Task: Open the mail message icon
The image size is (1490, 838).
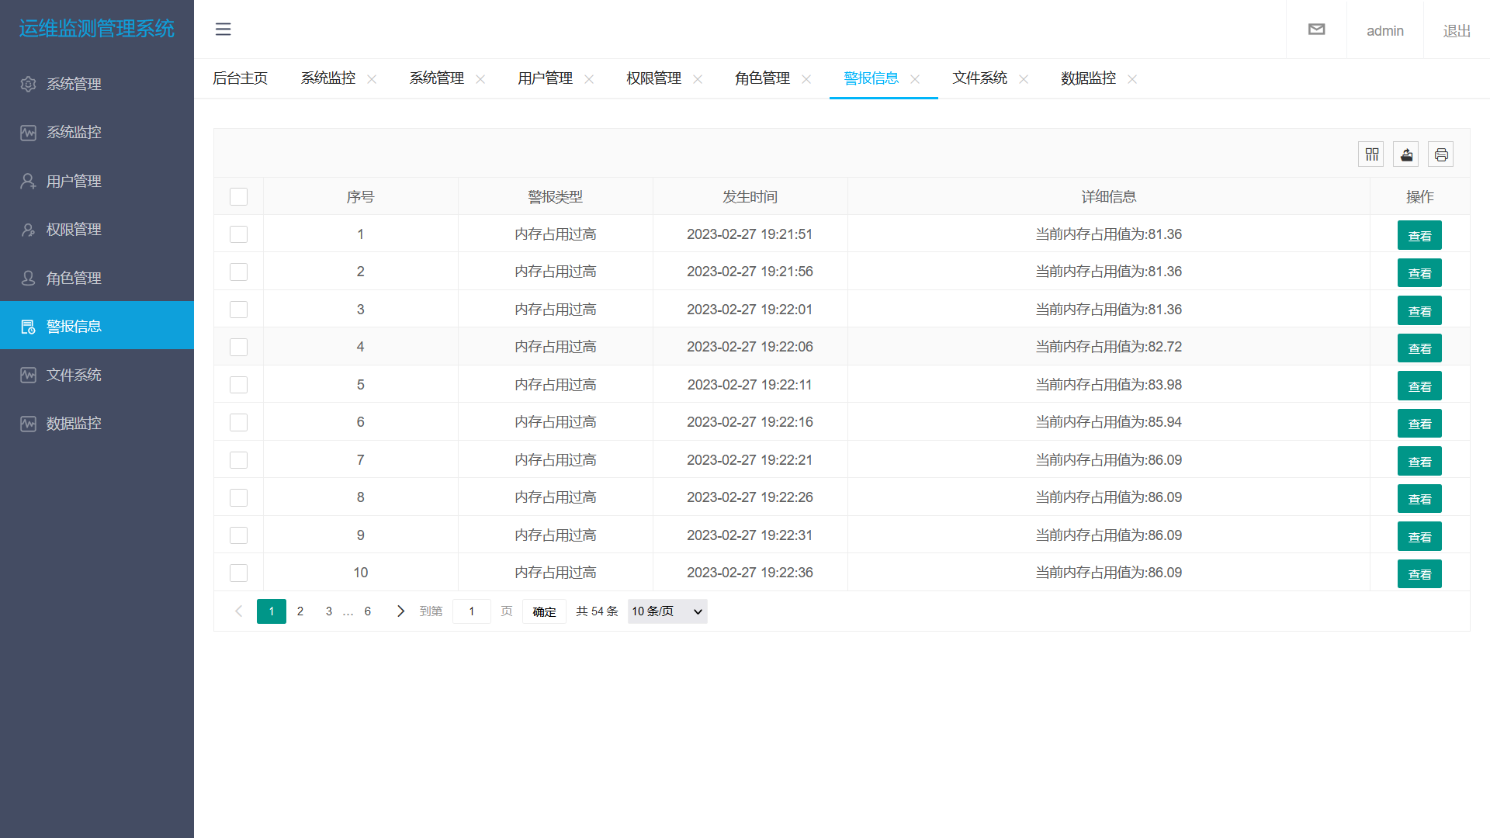Action: point(1316,29)
